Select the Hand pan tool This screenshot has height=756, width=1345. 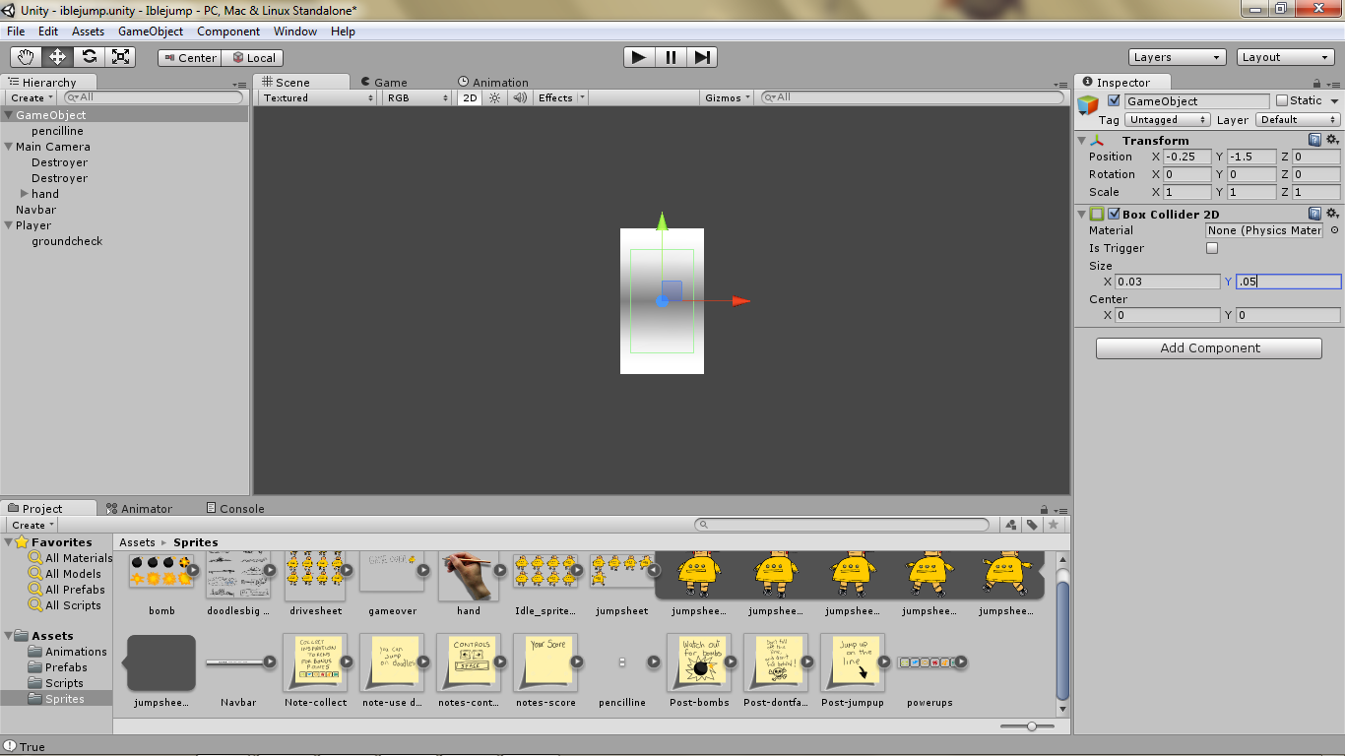[x=26, y=56]
